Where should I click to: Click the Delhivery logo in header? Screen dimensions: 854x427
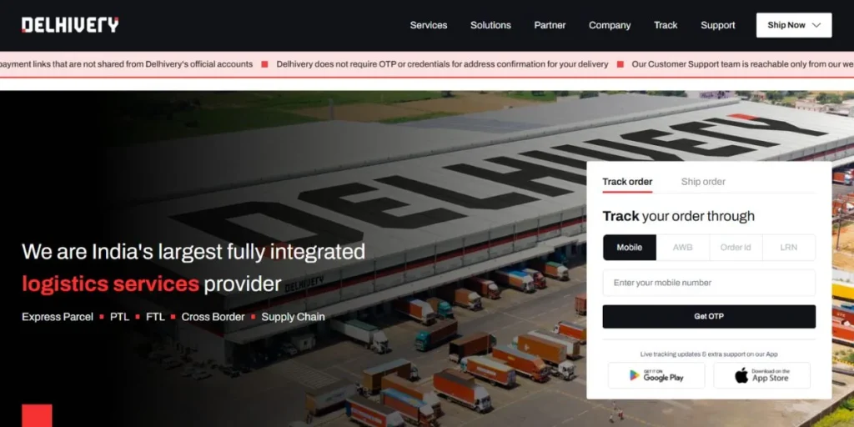coord(70,24)
